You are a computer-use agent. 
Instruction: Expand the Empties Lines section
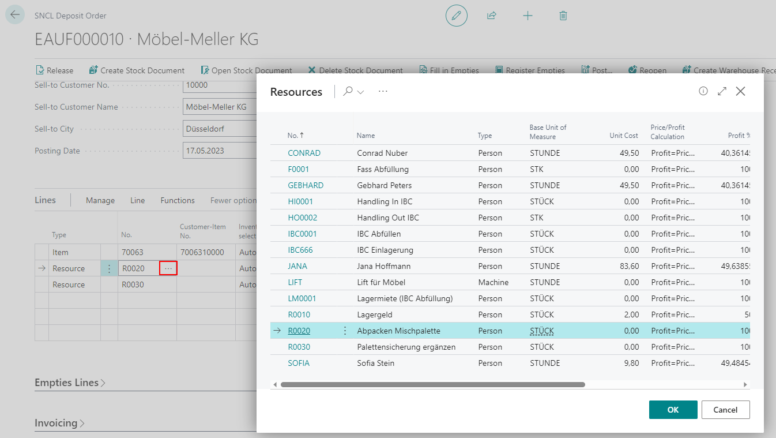(70, 383)
